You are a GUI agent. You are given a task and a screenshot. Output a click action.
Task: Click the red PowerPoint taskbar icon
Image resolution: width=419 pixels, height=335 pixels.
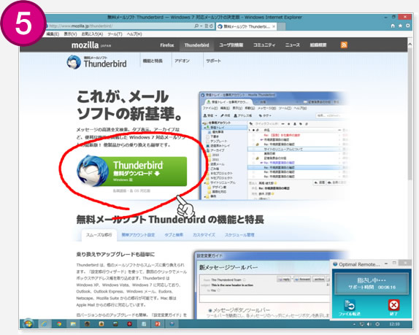coord(158,324)
